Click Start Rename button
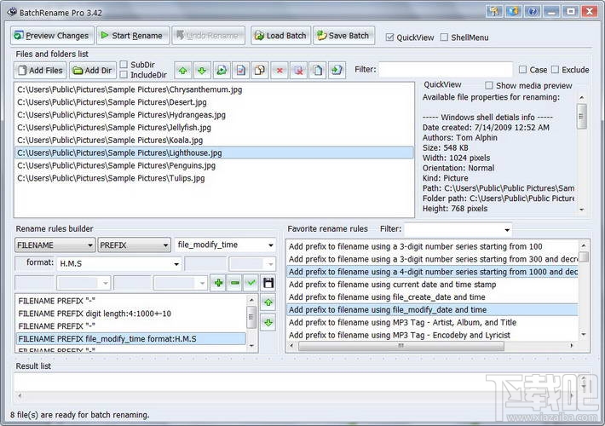The image size is (605, 426). (x=133, y=36)
